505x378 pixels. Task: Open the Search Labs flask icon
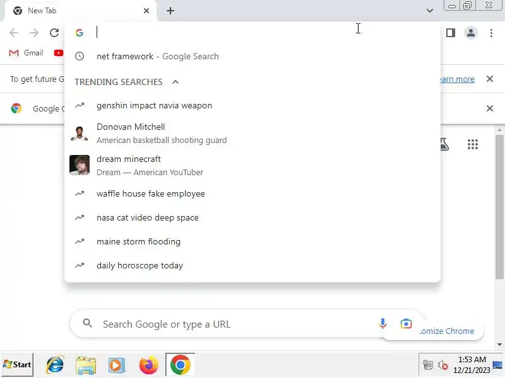tap(445, 144)
